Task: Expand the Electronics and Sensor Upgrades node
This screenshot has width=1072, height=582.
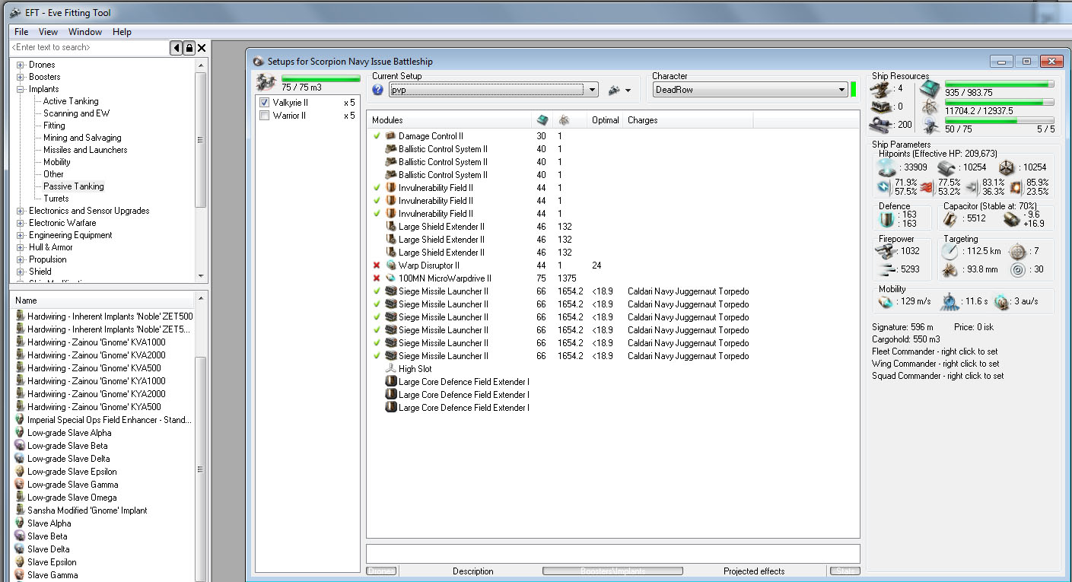Action: [x=21, y=211]
